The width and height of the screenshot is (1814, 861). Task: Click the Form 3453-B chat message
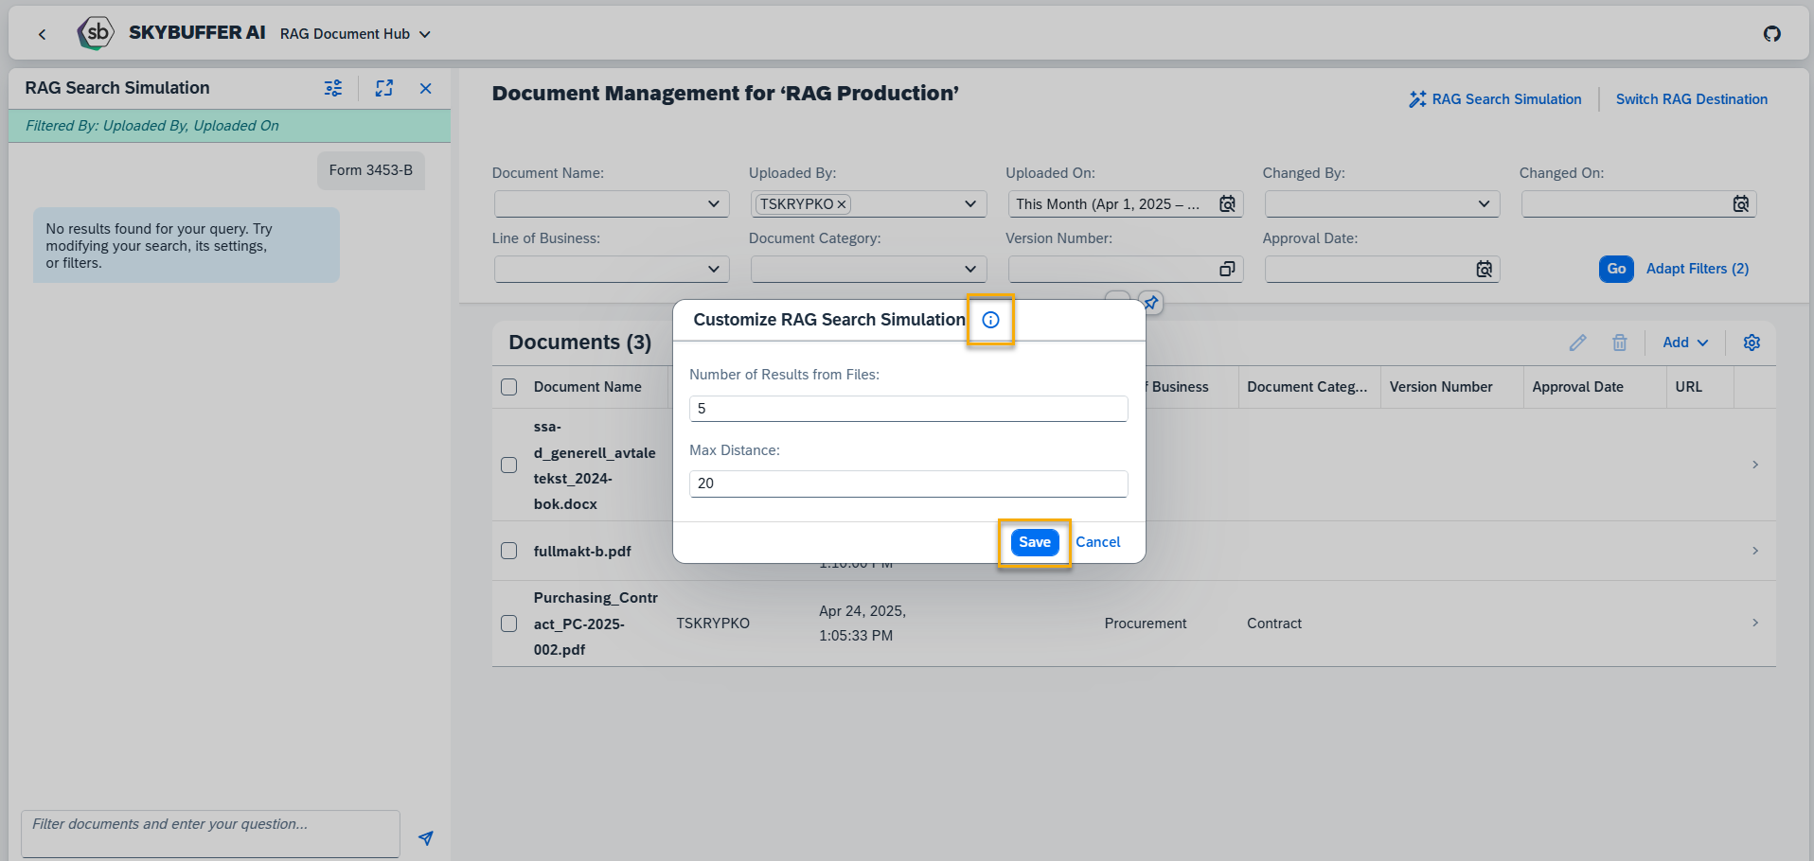(x=370, y=170)
